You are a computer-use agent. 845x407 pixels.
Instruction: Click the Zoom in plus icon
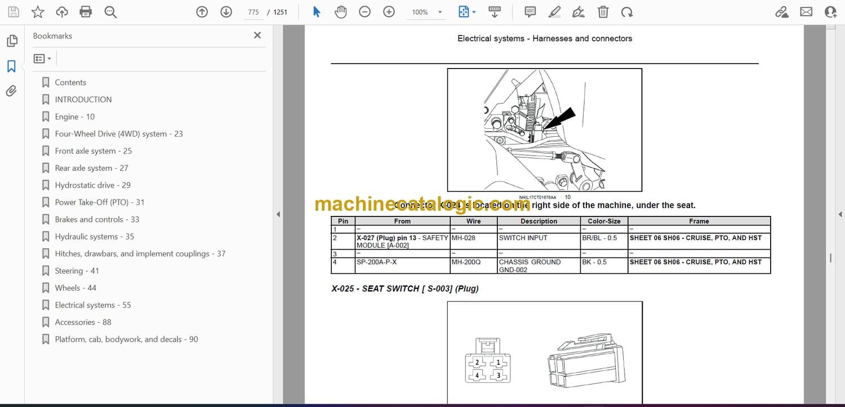coord(389,12)
